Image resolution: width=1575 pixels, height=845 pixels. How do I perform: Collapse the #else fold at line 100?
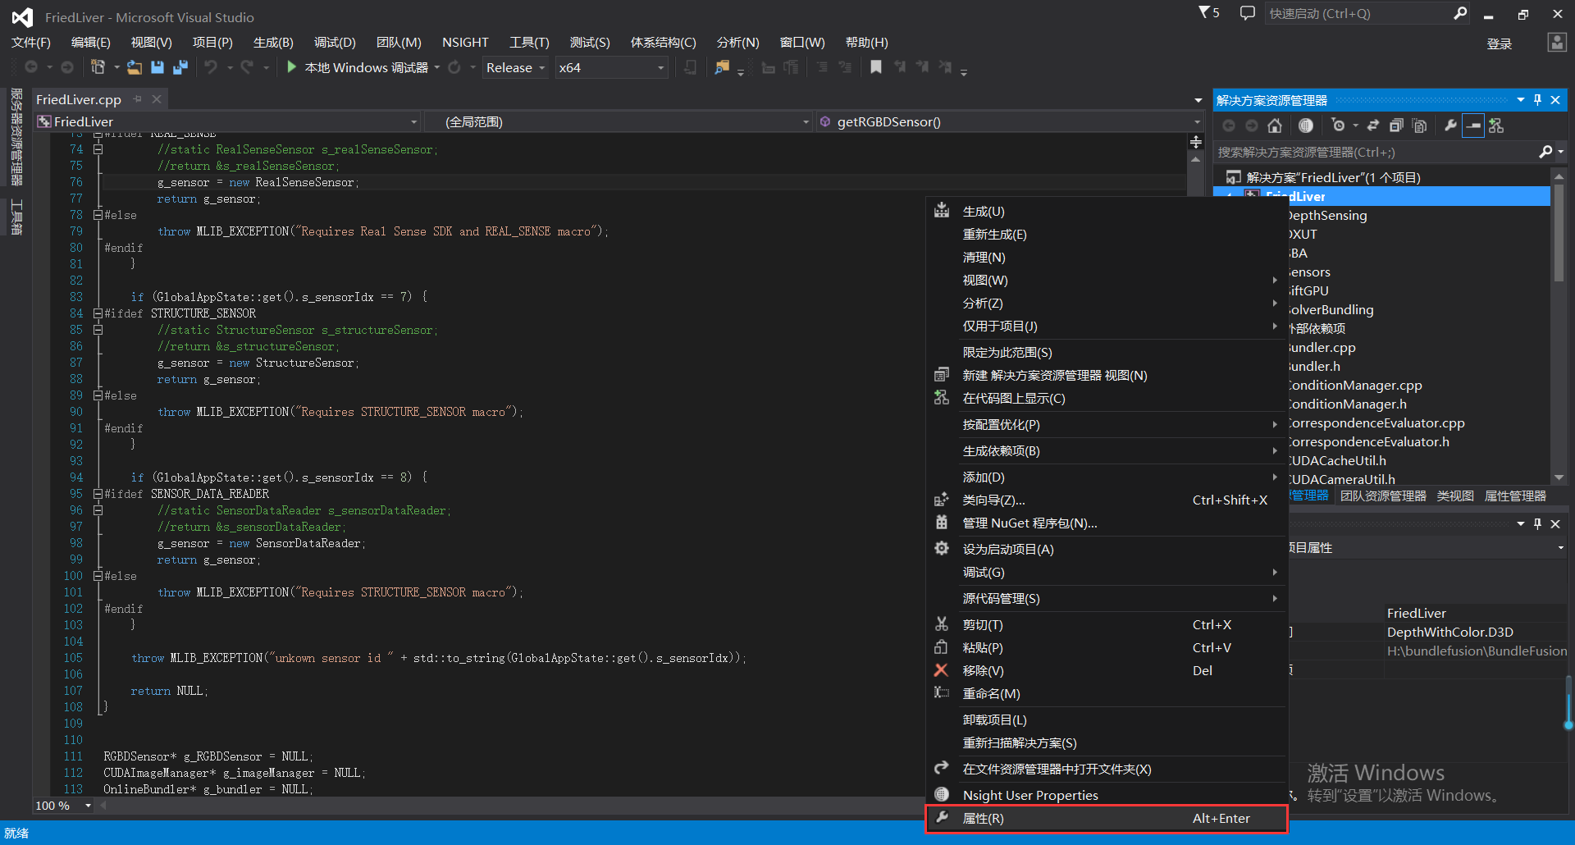pos(98,576)
